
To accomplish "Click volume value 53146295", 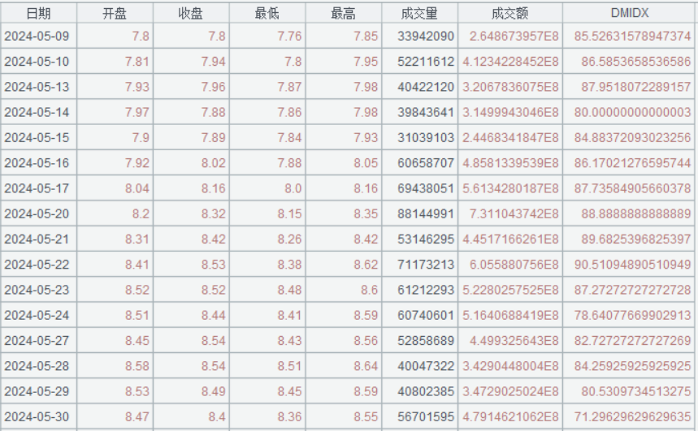I will (x=426, y=239).
